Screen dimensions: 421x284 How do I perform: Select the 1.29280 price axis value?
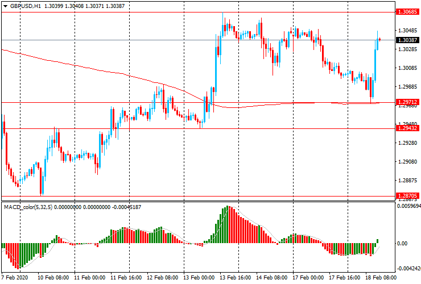tap(408, 143)
